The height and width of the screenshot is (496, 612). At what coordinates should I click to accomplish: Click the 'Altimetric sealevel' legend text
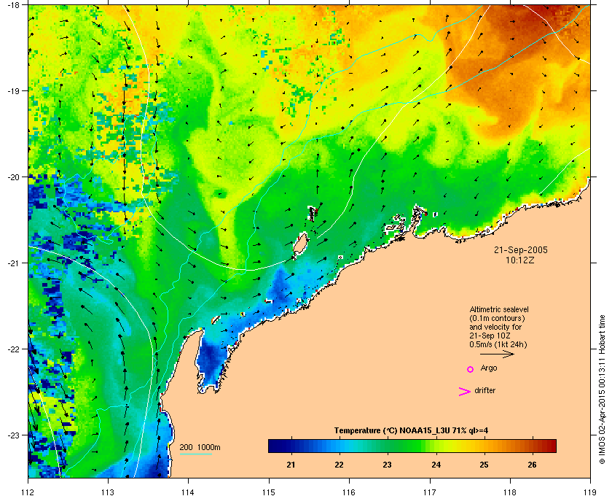pos(499,309)
